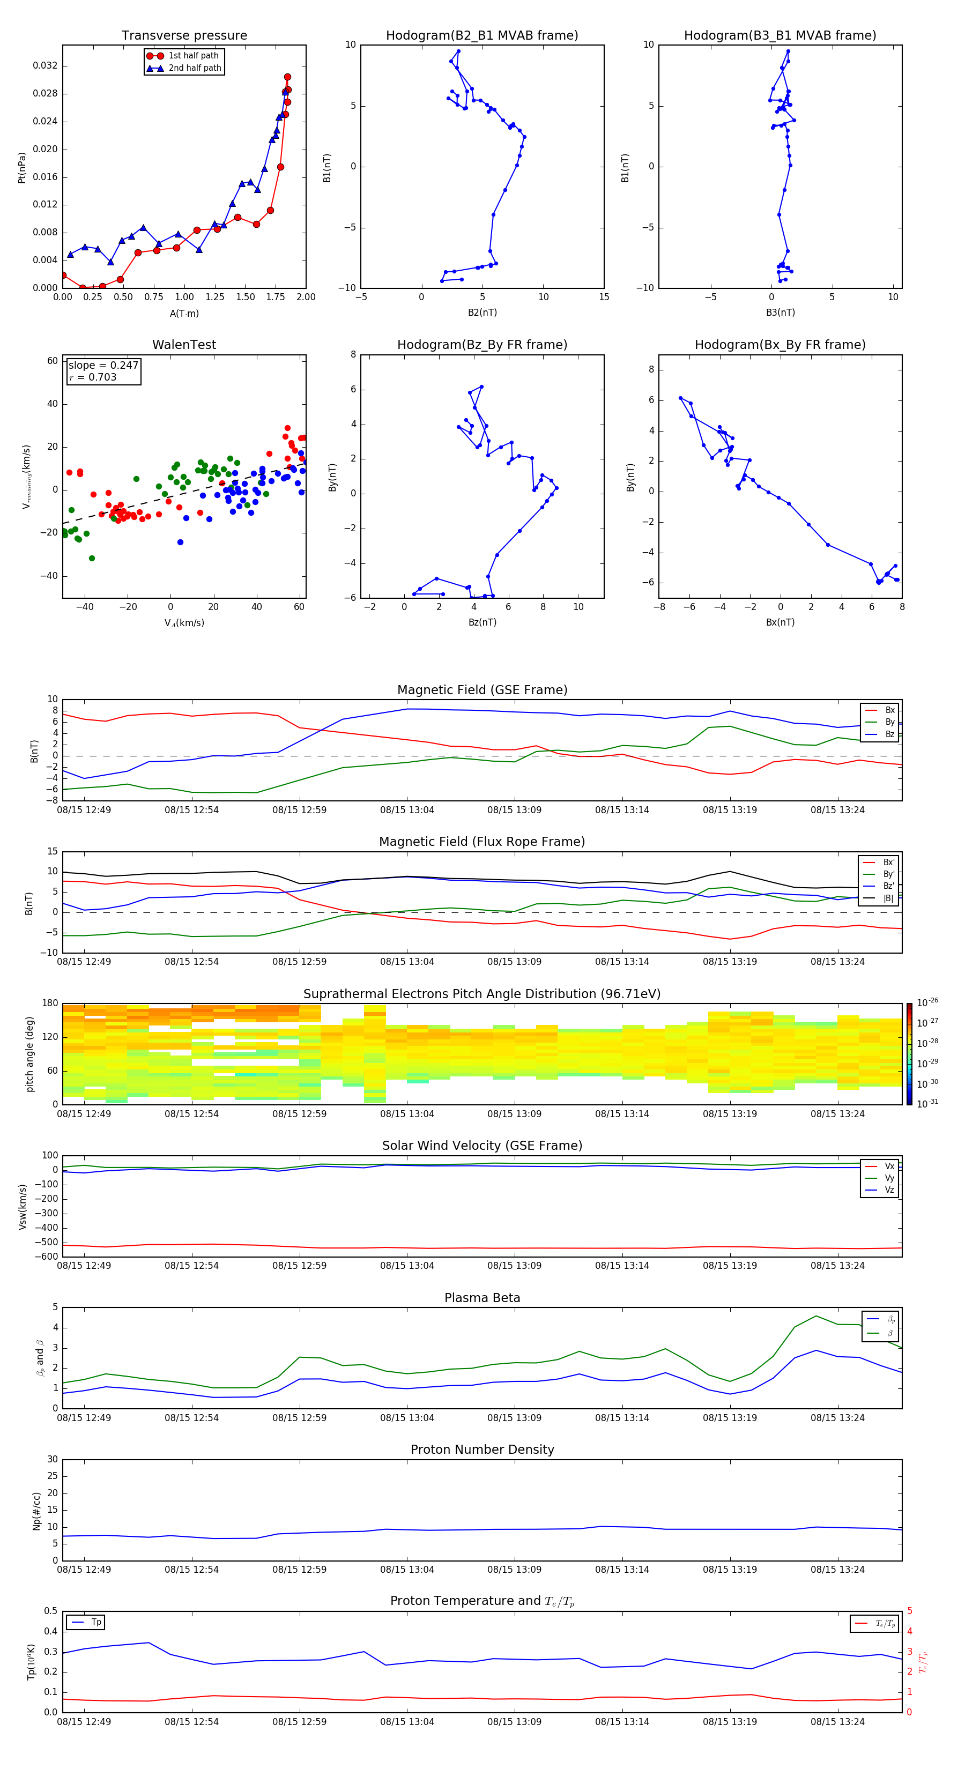This screenshot has width=965, height=1769.
Task: Select the '|B|' legend entry in Flux Rope panel
Action: click(x=879, y=898)
